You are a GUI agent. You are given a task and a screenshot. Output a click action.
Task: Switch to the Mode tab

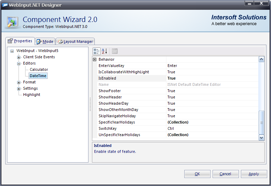coord(45,42)
